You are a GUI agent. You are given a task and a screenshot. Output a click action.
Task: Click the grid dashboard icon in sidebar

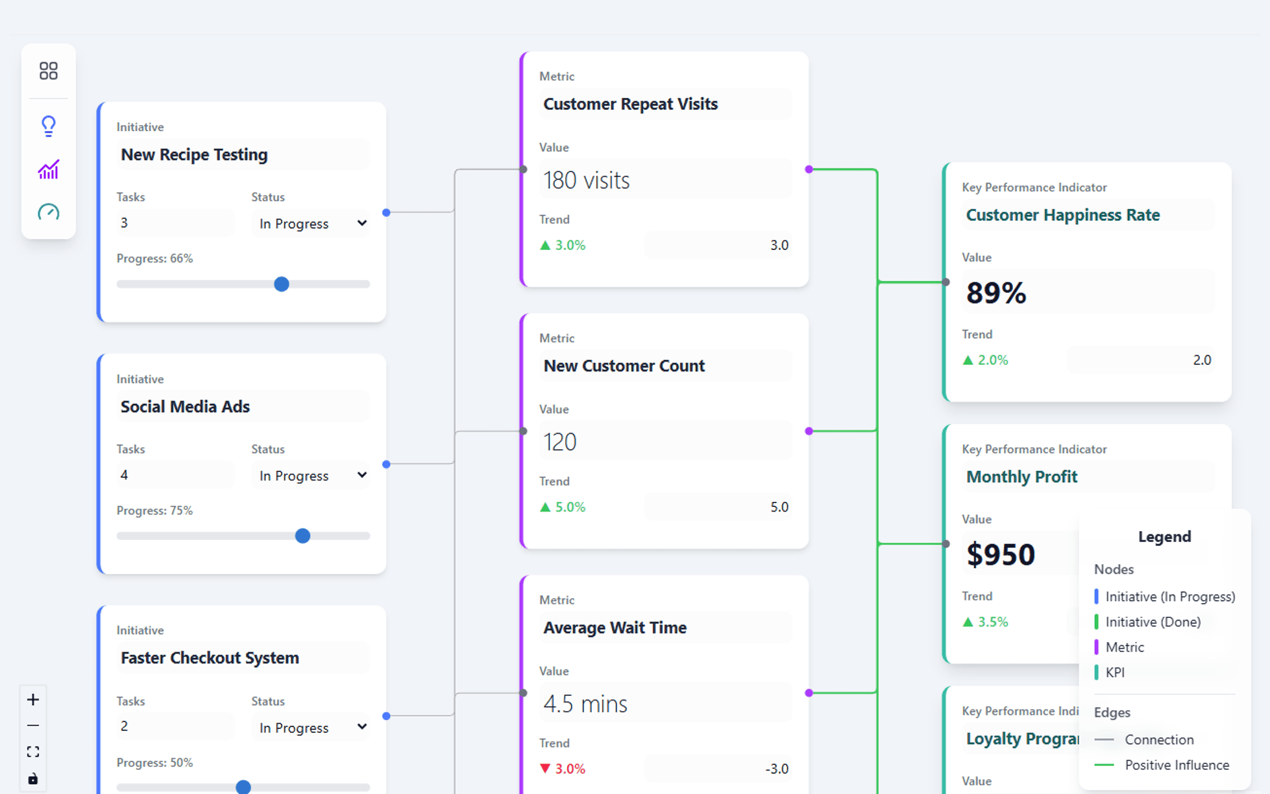[49, 71]
